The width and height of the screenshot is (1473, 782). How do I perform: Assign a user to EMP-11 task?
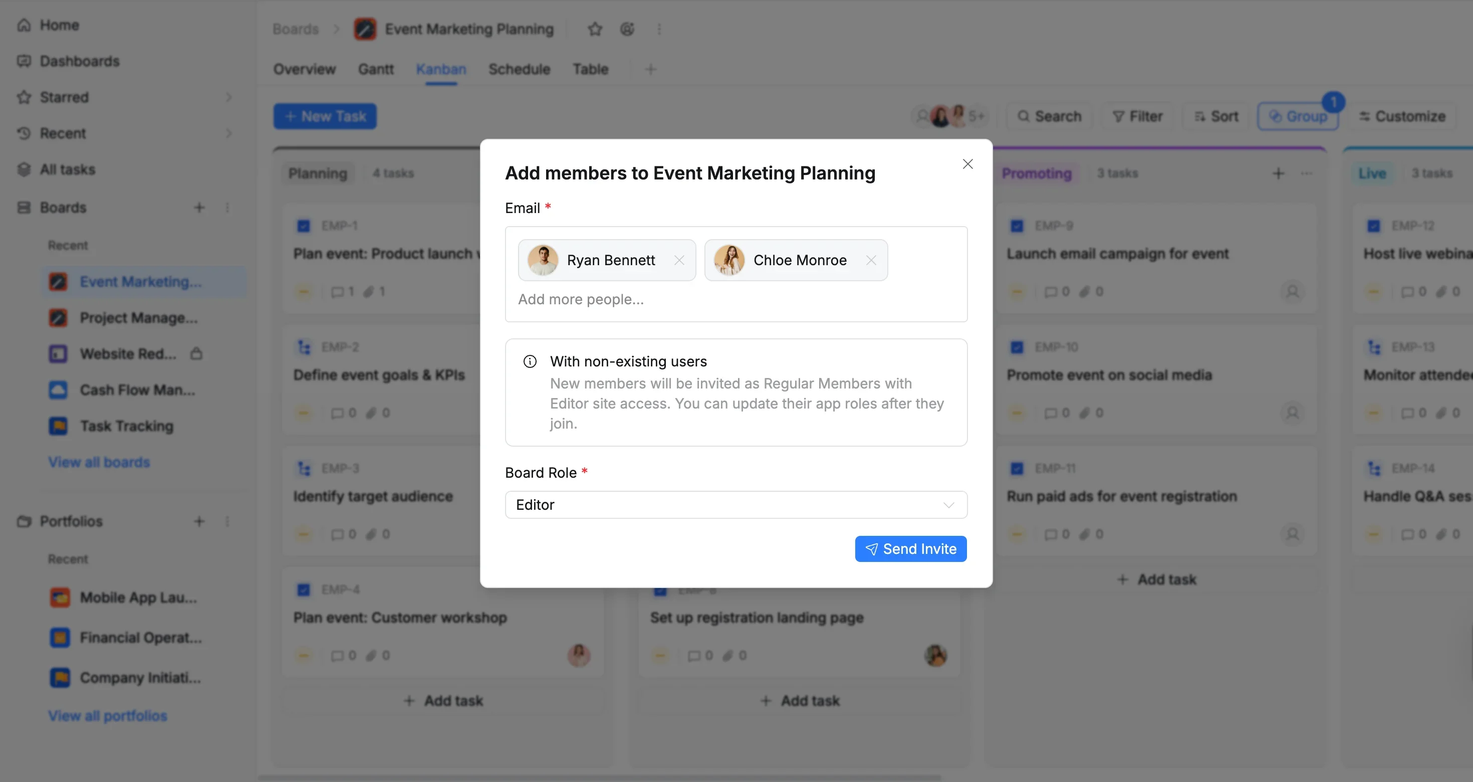click(1292, 534)
